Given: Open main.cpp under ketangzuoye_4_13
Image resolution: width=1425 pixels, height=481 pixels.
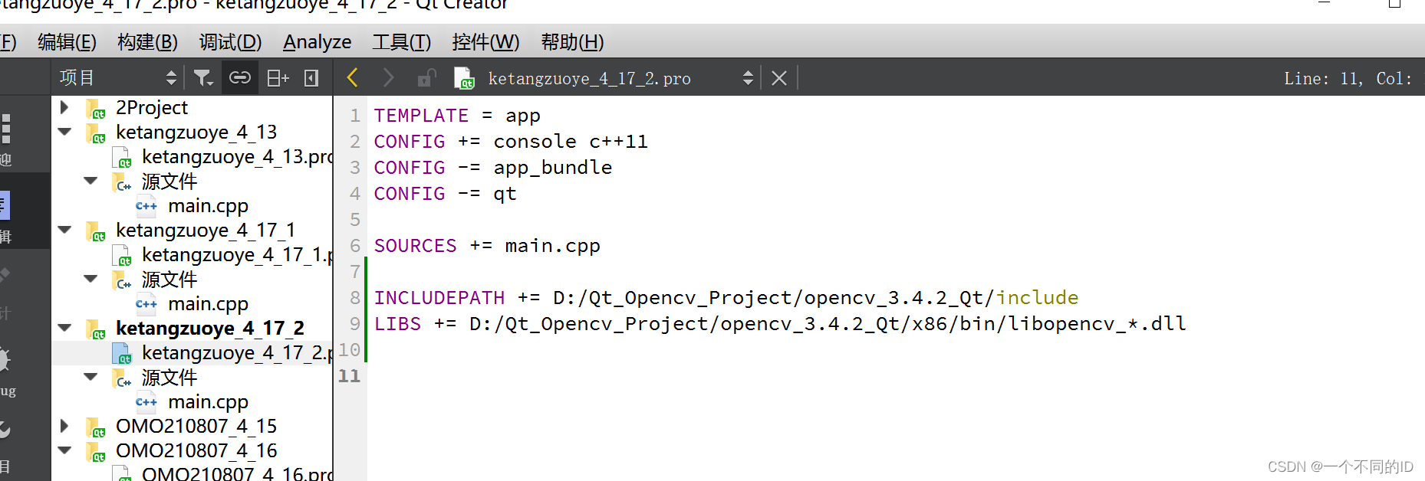Looking at the screenshot, I should click(x=208, y=205).
